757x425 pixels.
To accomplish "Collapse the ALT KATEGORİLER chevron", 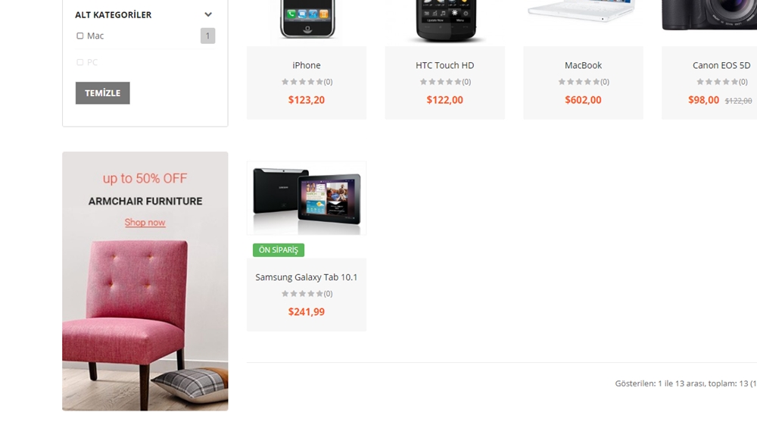I will coord(208,14).
